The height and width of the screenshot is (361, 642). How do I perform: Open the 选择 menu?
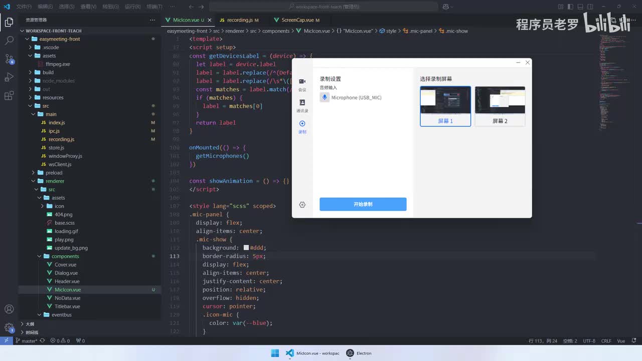click(67, 7)
